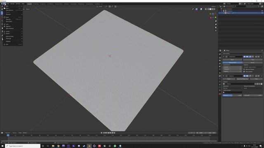Toggle Subdivision modifier viewport visibility
Image resolution: width=264 pixels, height=148 pixels.
247,57
